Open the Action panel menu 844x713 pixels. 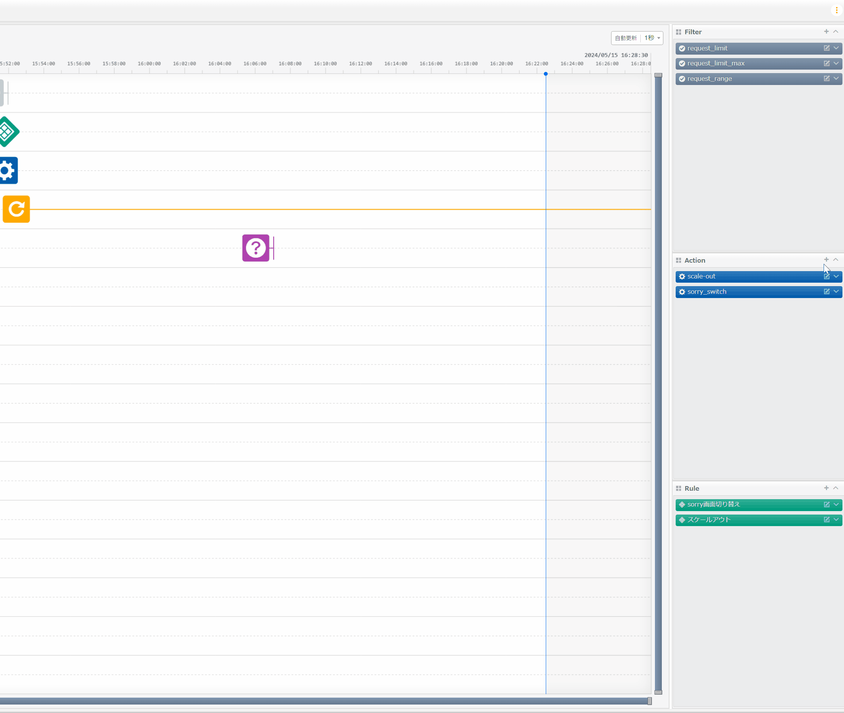click(826, 260)
